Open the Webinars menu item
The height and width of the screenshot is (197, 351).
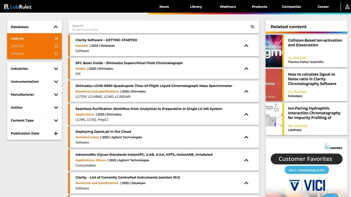[x=228, y=7]
